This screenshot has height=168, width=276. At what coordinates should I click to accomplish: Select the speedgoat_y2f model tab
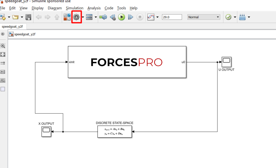[12, 27]
